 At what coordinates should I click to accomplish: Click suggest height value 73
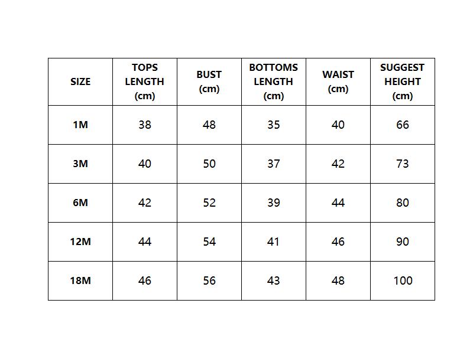[x=403, y=164]
